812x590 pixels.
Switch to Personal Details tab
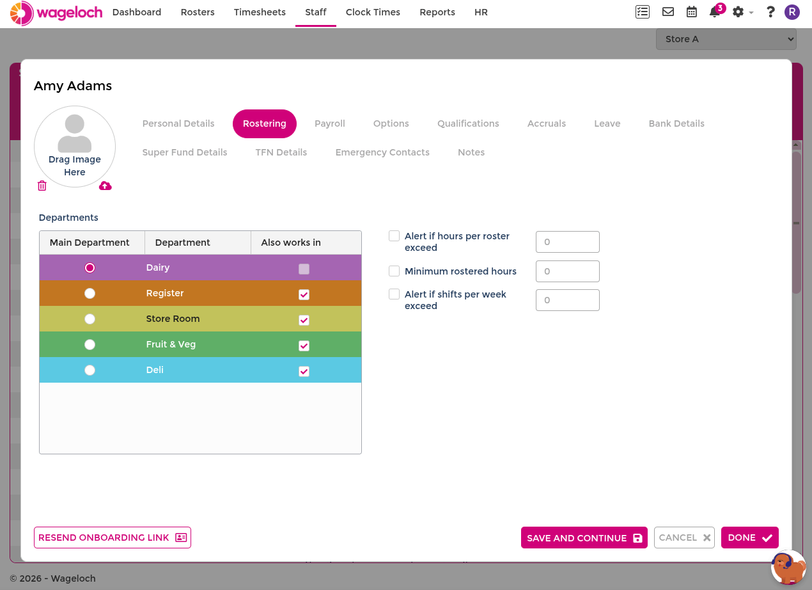(x=178, y=124)
